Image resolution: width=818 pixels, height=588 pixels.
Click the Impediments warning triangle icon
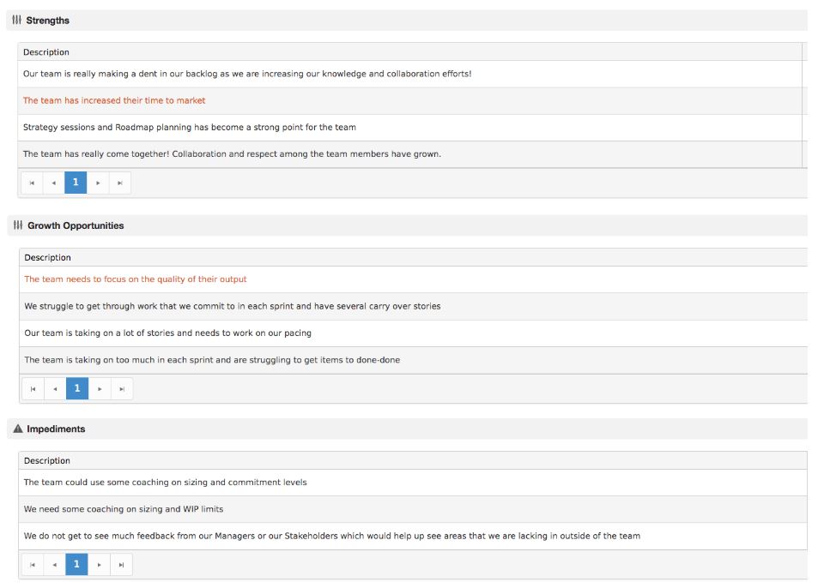18,429
